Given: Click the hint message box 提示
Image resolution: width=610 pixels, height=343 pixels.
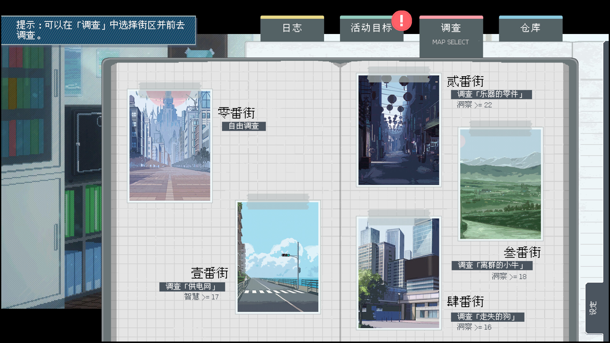Looking at the screenshot, I should (x=98, y=30).
